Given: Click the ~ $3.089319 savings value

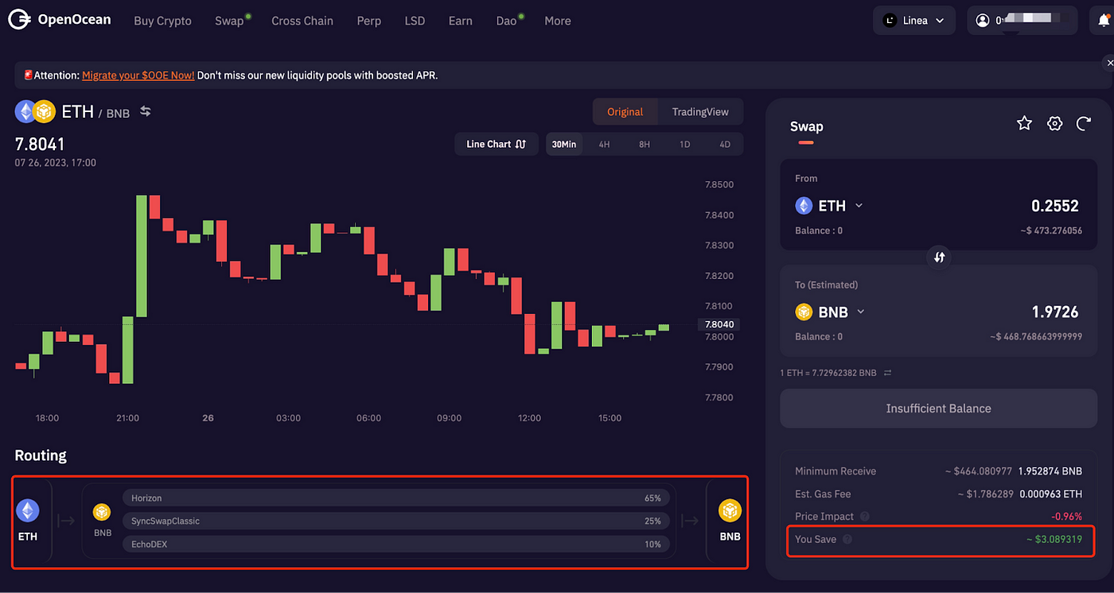Looking at the screenshot, I should pyautogui.click(x=1054, y=539).
